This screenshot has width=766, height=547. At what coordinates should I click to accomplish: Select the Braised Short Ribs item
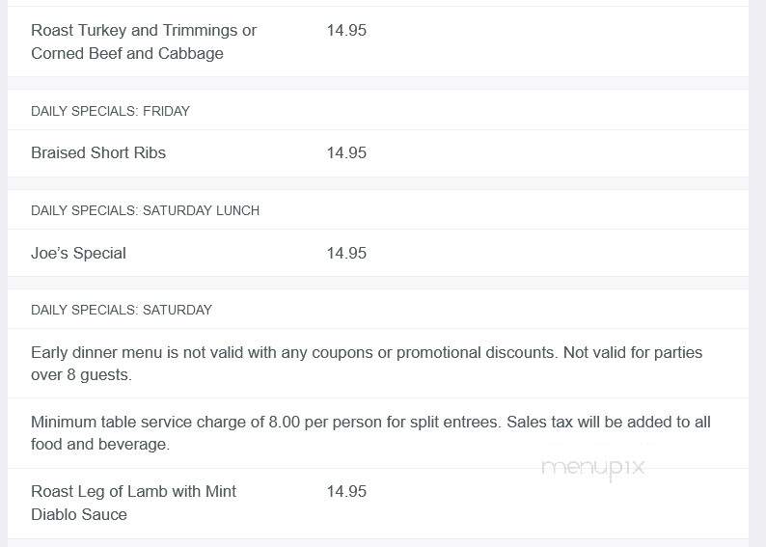[98, 152]
